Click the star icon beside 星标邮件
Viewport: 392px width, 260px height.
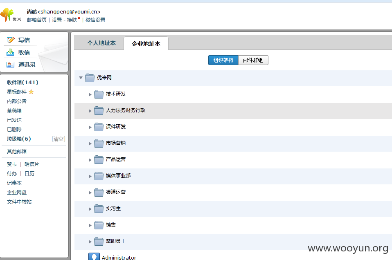coord(31,92)
